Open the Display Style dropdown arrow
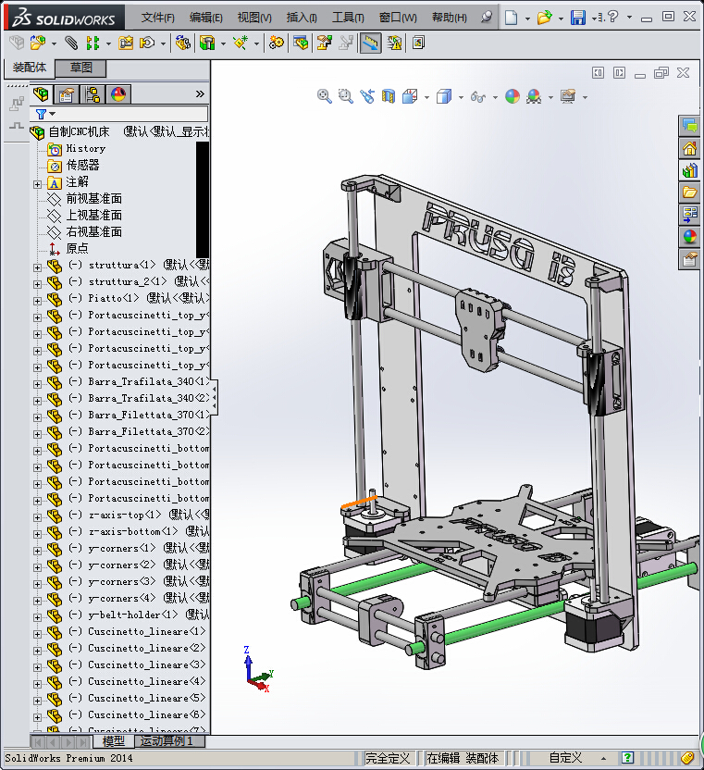 (x=461, y=97)
